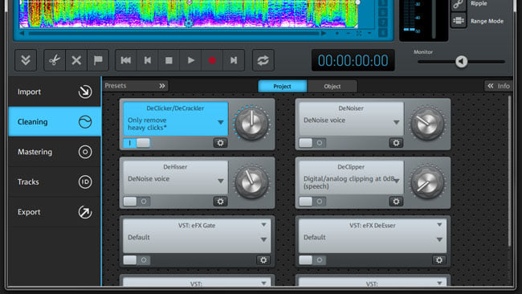Enable the VST eFX Gate switch
The width and height of the screenshot is (522, 294).
click(x=137, y=260)
